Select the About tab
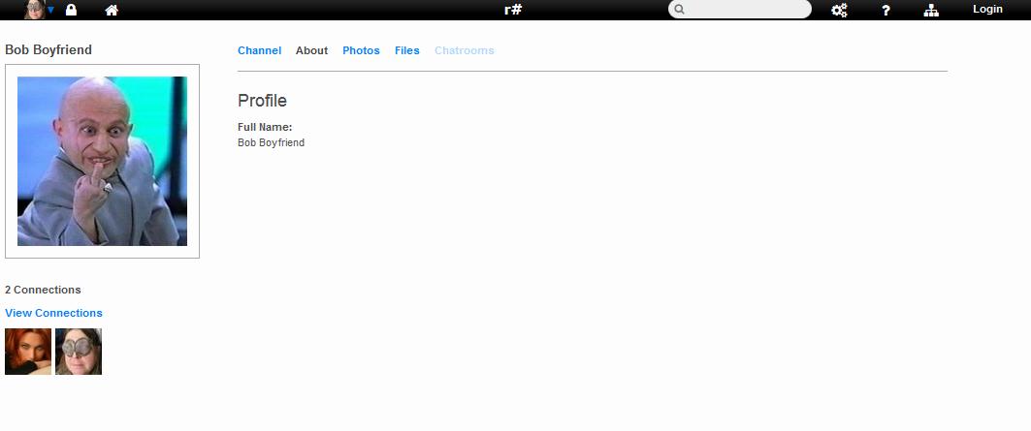 [311, 50]
